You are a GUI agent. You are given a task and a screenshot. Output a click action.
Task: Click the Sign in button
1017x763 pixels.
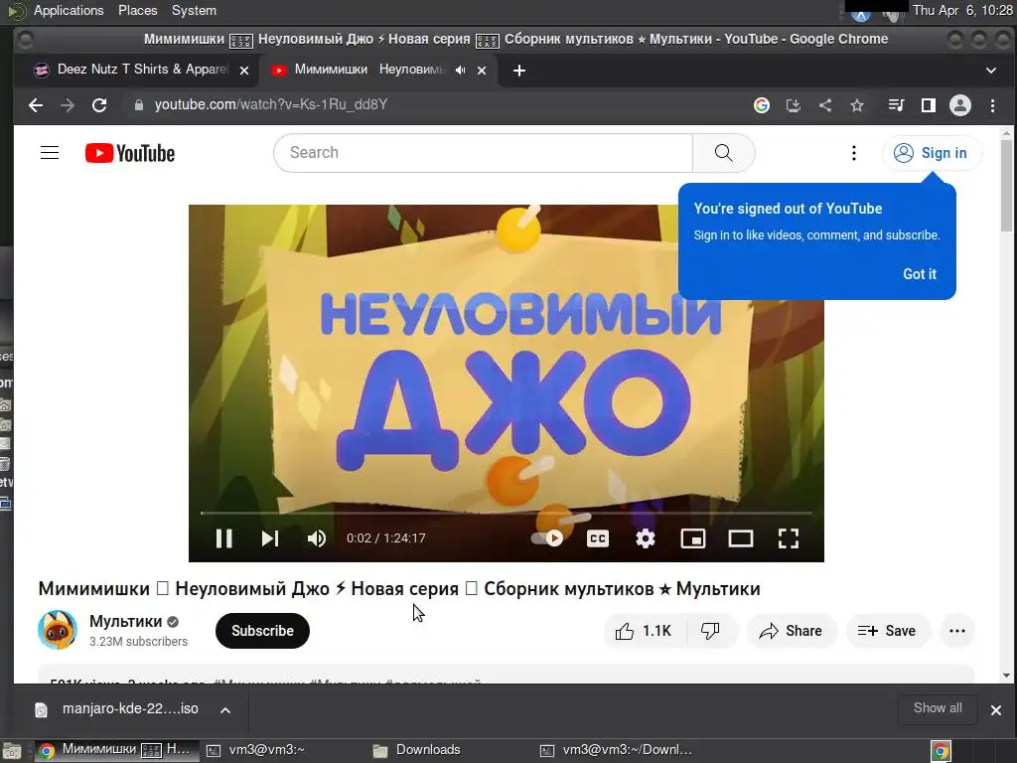(x=931, y=153)
